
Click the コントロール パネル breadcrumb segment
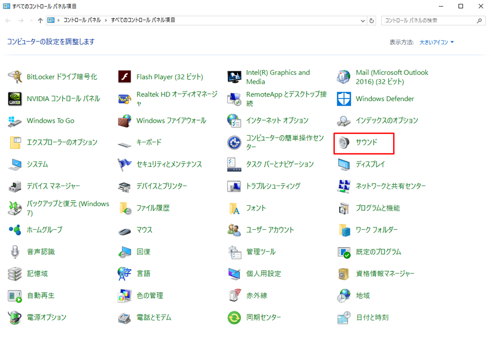(82, 21)
